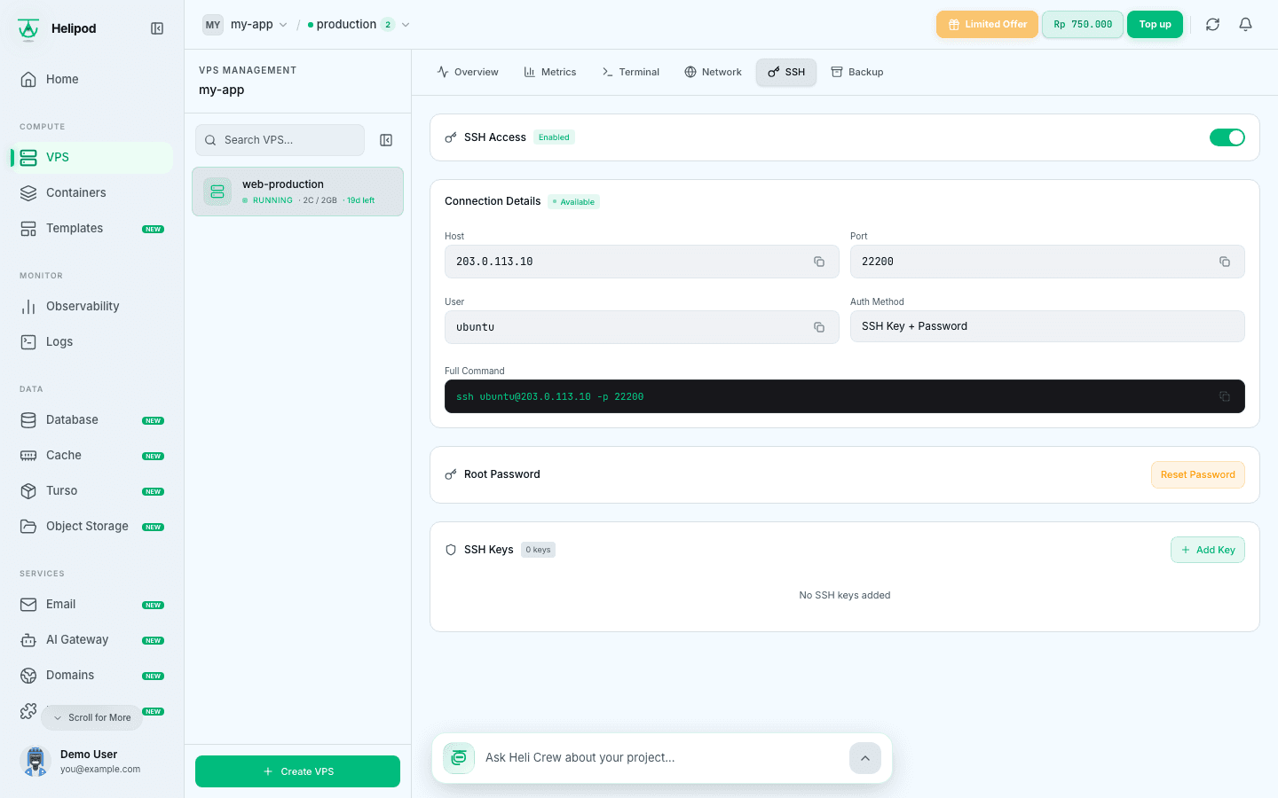
Task: Open Logs in Monitor section
Action: point(92,341)
